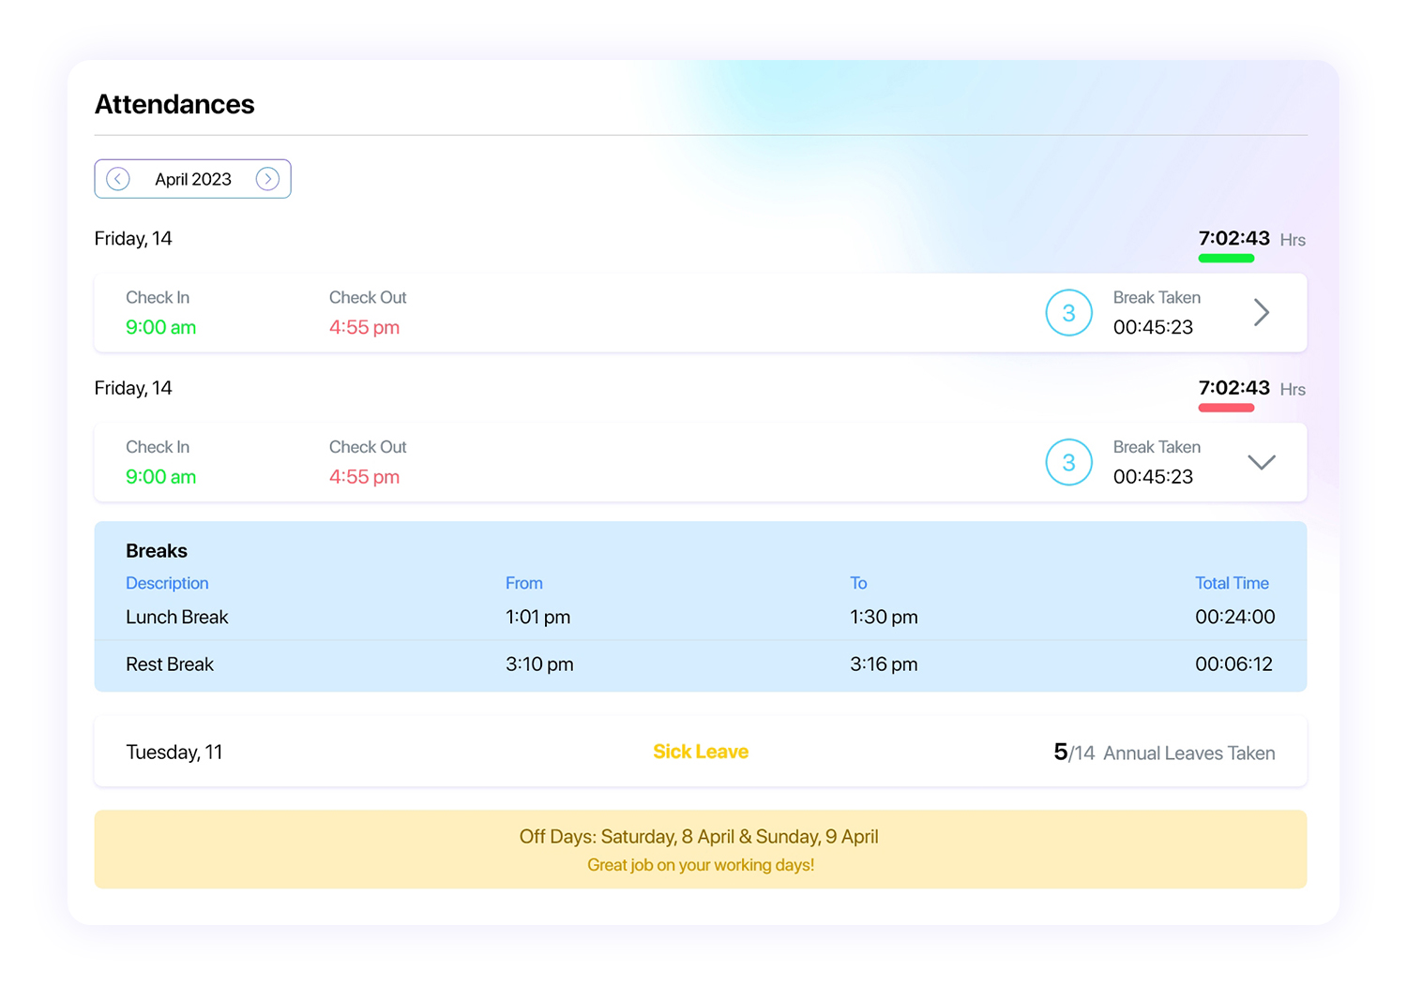The width and height of the screenshot is (1407, 984).
Task: Open the April 2023 month selector
Action: (x=193, y=179)
